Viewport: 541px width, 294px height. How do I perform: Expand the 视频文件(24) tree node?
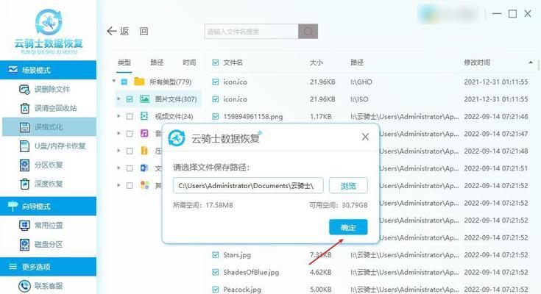119,116
